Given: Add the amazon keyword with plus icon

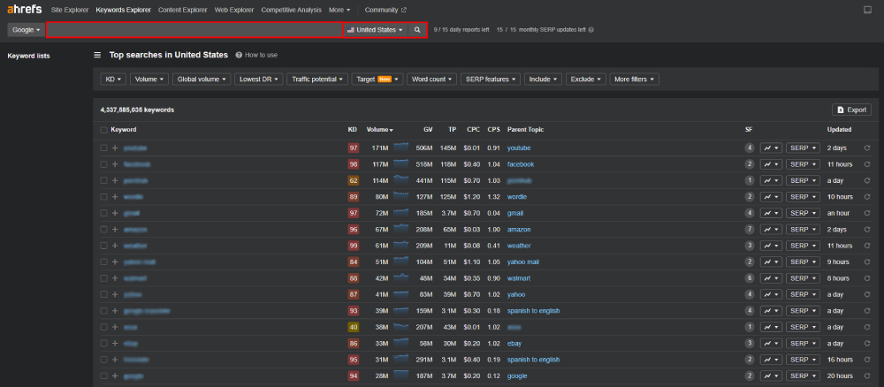Looking at the screenshot, I should point(115,230).
